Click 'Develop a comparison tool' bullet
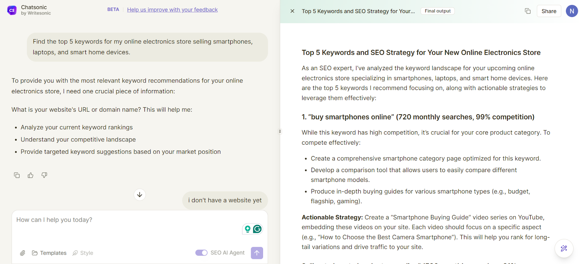 coord(414,175)
